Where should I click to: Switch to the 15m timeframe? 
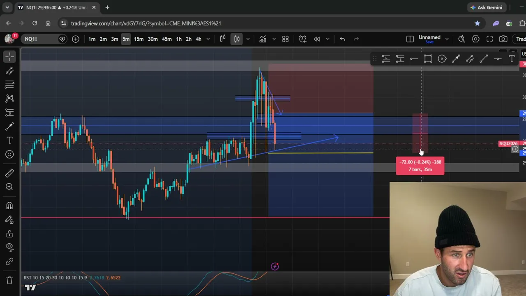tap(138, 39)
